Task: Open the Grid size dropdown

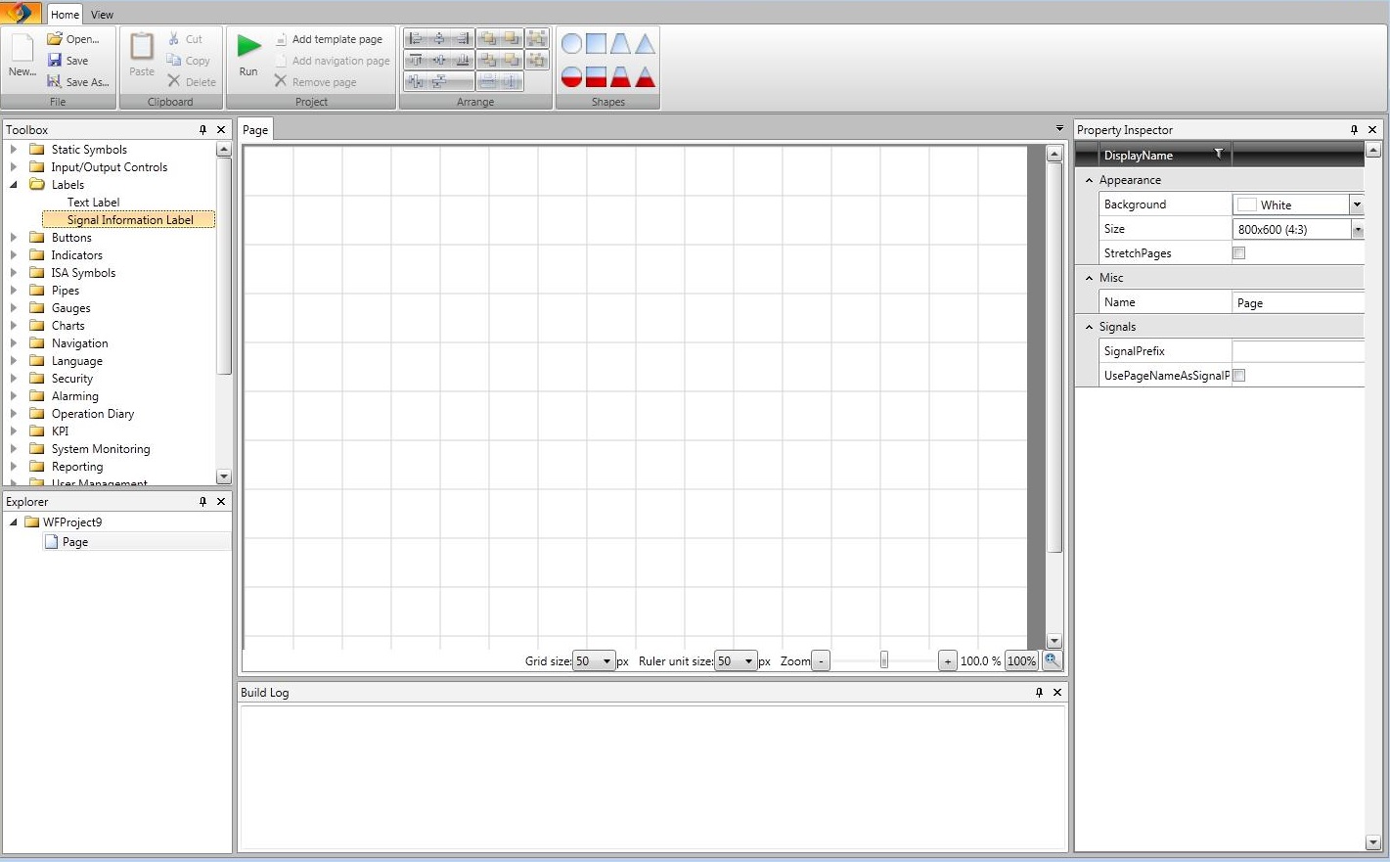Action: tap(606, 661)
